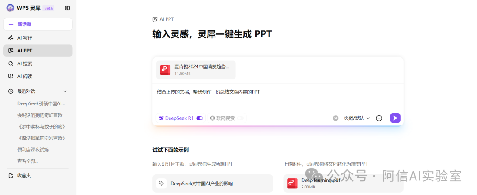Image resolution: width=477 pixels, height=195 pixels.
Task: Click the WPS 灵犀 logo icon
Action: pyautogui.click(x=10, y=8)
